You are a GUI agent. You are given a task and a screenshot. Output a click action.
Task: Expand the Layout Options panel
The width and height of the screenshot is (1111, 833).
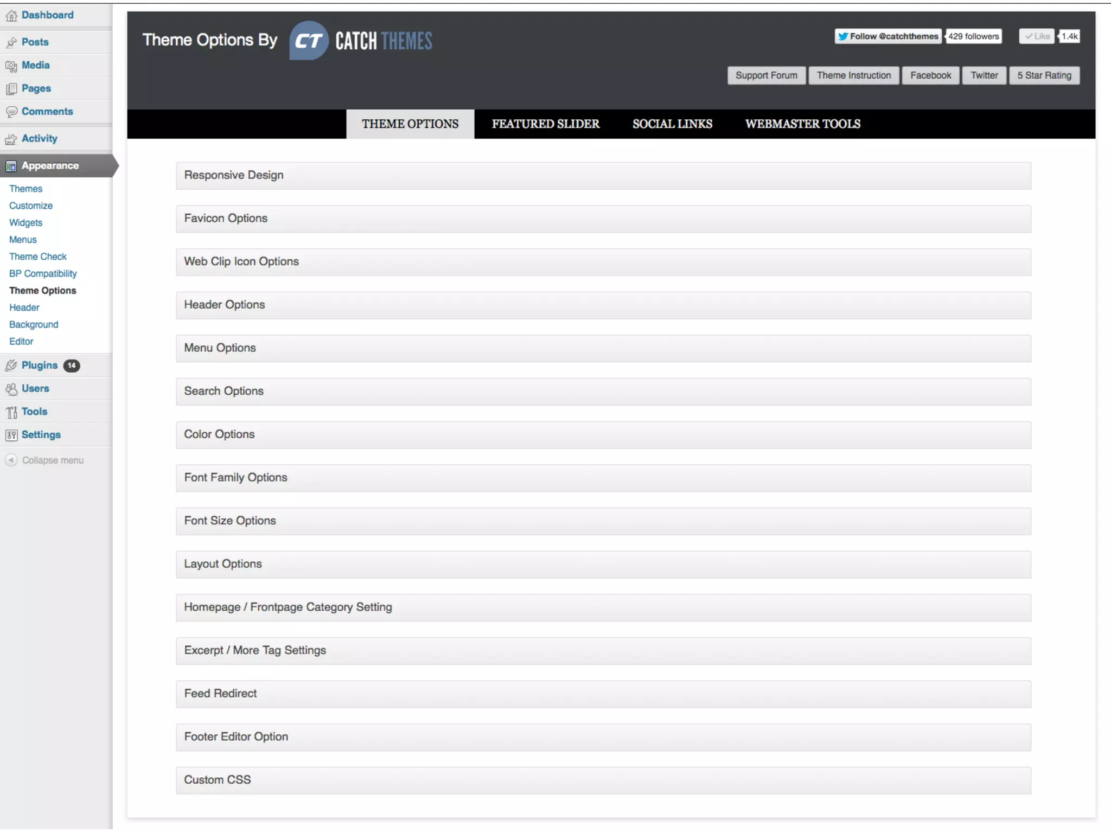click(x=603, y=564)
